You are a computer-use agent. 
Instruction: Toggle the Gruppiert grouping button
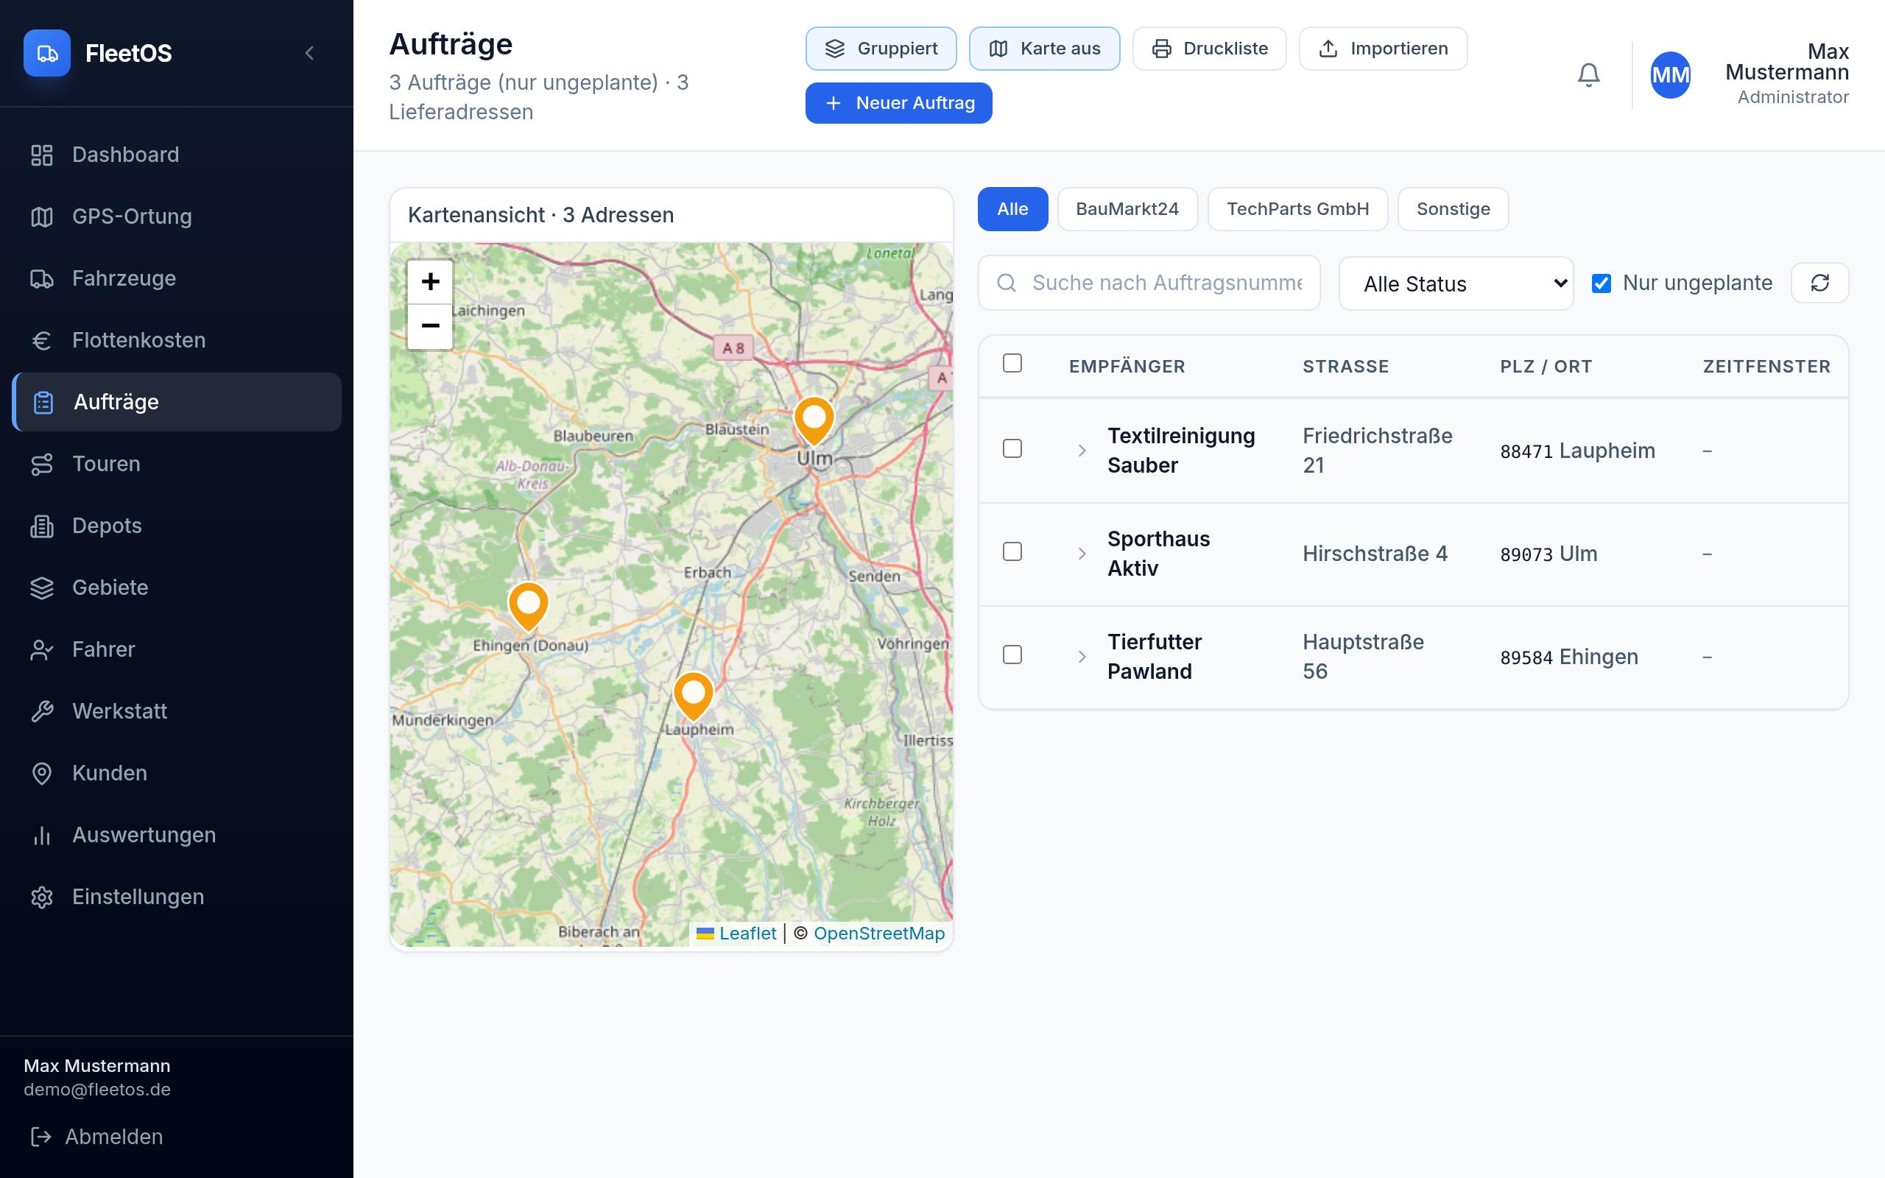881,49
